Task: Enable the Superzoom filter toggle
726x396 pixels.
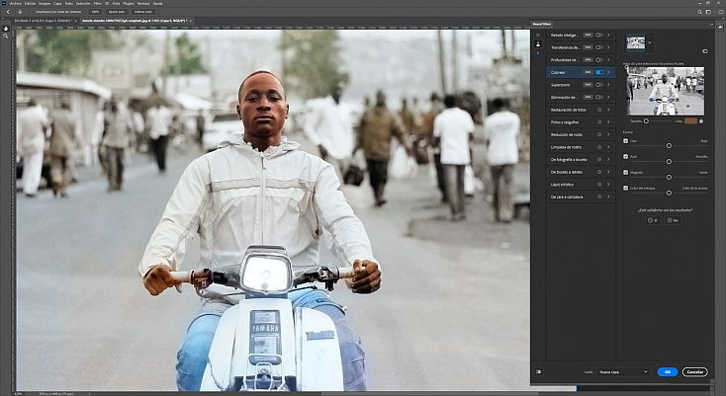Action: point(599,85)
